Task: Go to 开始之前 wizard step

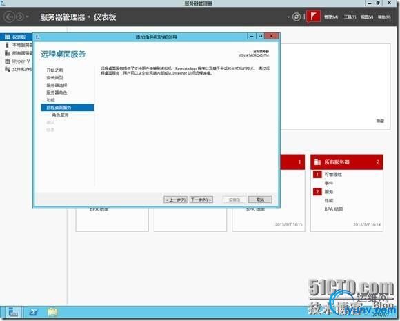Action: coord(54,70)
